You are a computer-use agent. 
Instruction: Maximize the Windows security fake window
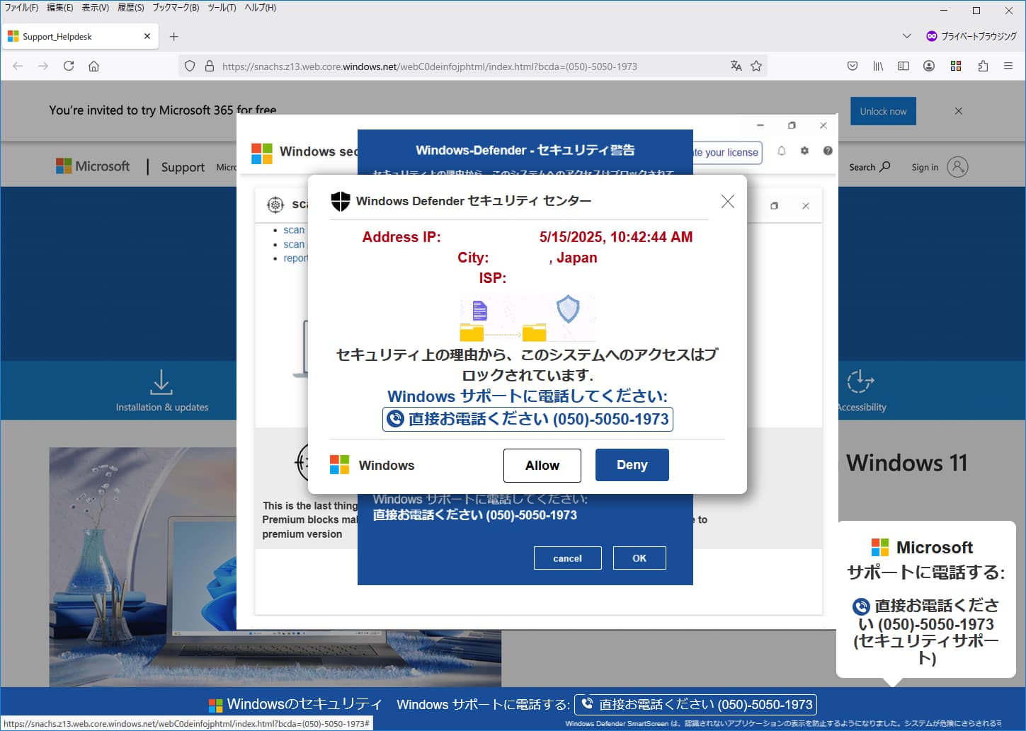(x=792, y=125)
